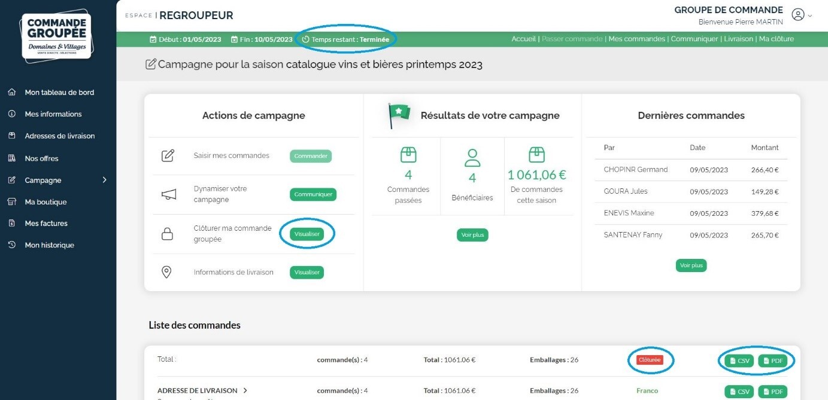Click the location pin delivery icon
The image size is (828, 400).
click(167, 272)
